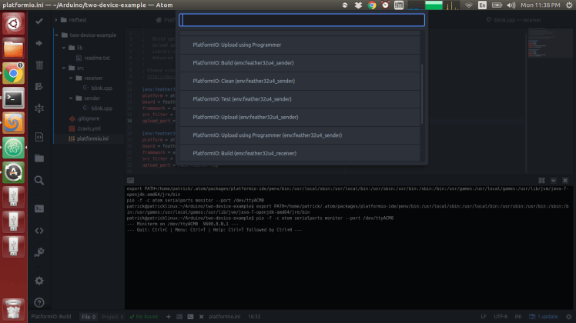This screenshot has height=323, width=576.
Task: Open blink.cpp under the sender folder
Action: 102,108
